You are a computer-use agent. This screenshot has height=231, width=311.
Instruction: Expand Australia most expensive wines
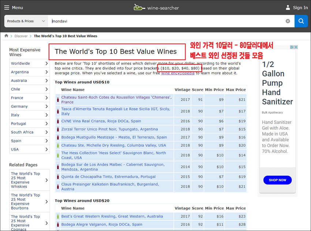point(29,80)
